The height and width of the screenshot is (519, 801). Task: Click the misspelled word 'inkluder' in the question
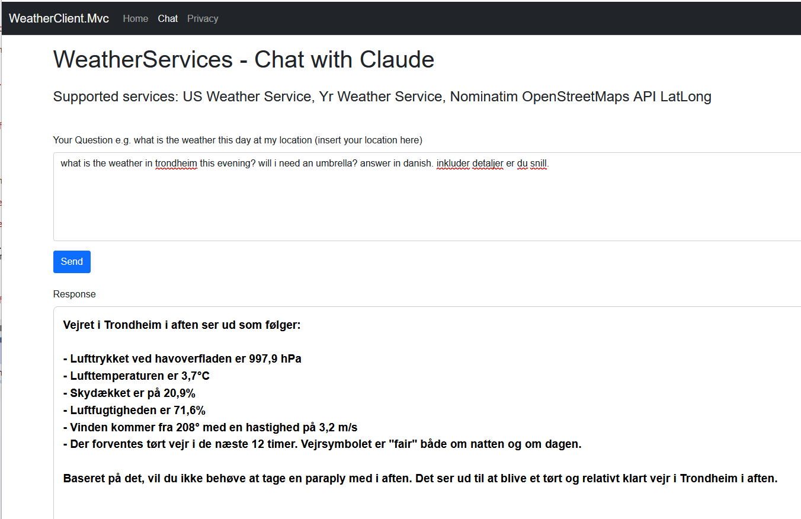453,164
